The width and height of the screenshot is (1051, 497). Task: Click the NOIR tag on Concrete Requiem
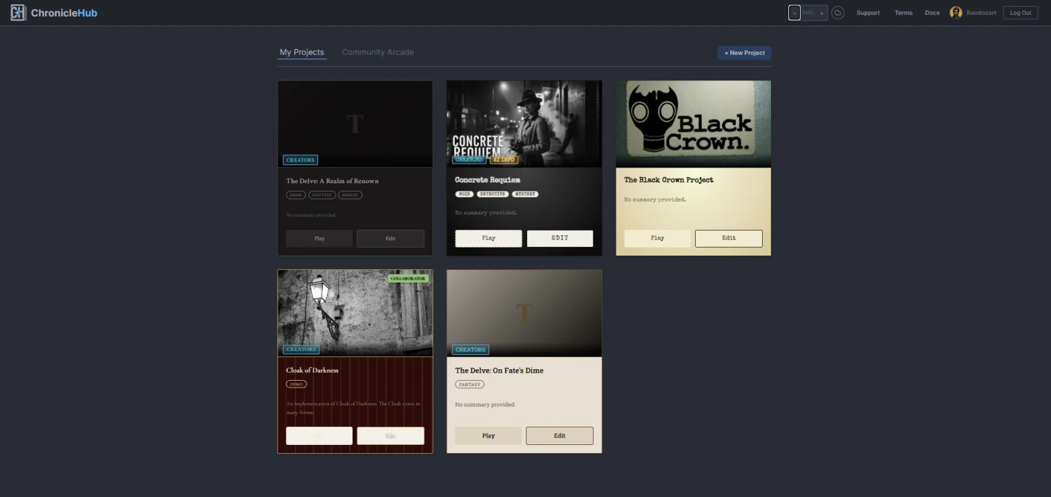[464, 194]
